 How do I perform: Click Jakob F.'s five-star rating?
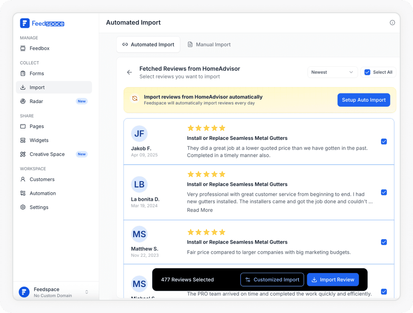206,128
